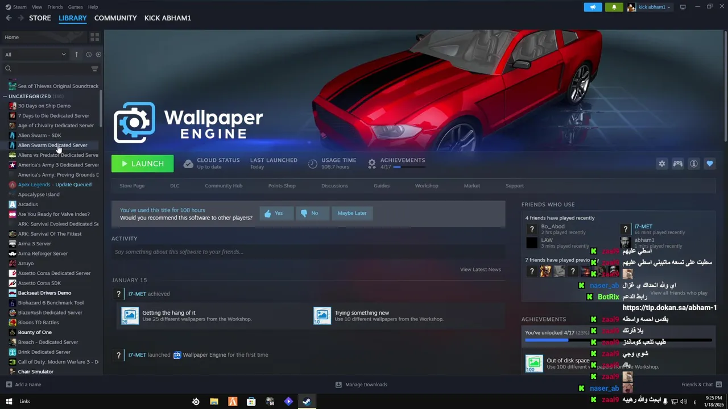Open the STORE tab

(40, 18)
